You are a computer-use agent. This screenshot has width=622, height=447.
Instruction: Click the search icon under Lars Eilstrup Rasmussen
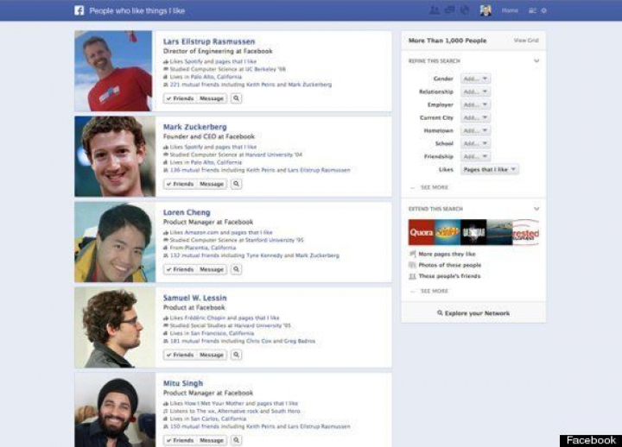236,99
